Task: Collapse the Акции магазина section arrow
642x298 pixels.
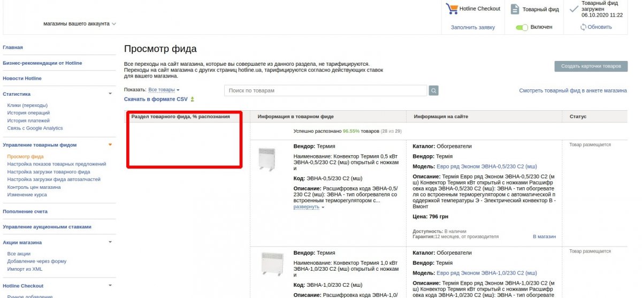Action: tap(110, 242)
